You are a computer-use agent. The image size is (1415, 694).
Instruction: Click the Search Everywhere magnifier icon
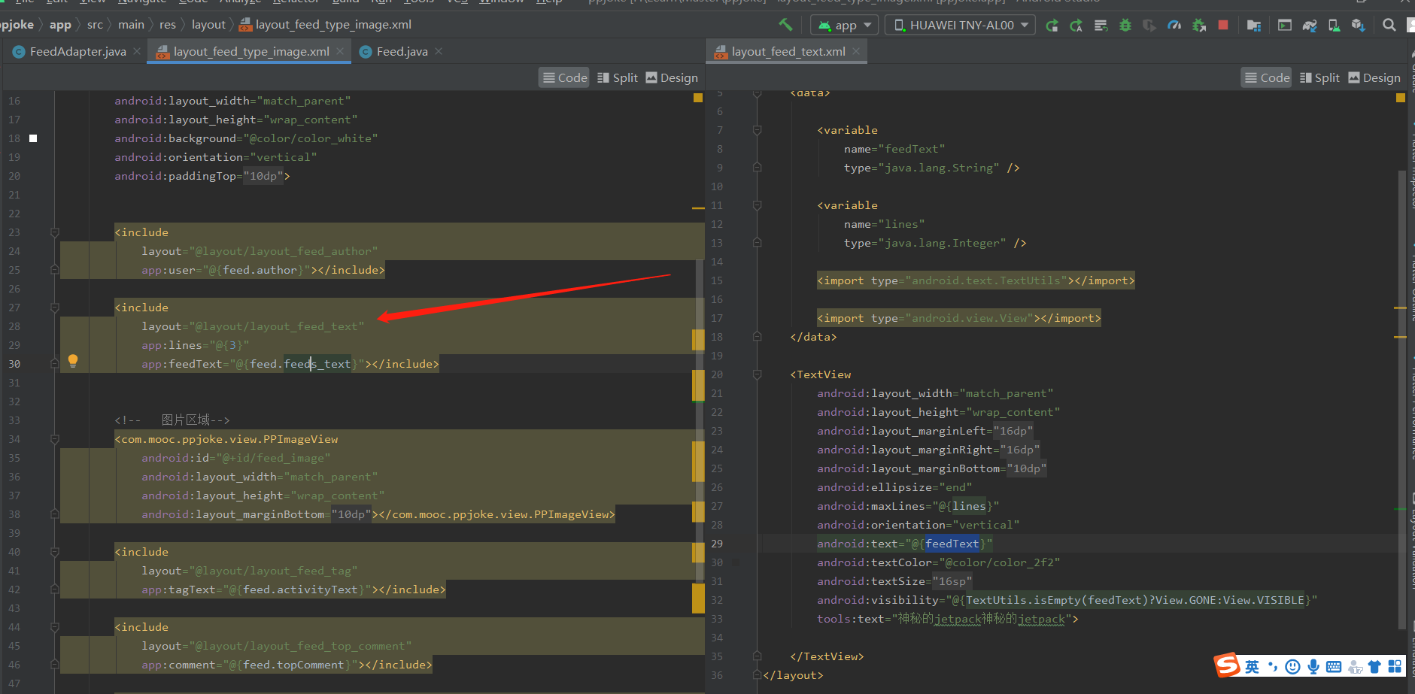click(1389, 26)
